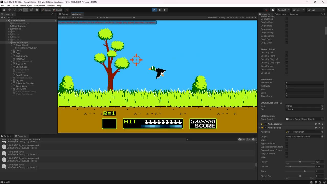This screenshot has height=184, width=327.
Task: Enable Loop checkbox
Action: (287, 157)
